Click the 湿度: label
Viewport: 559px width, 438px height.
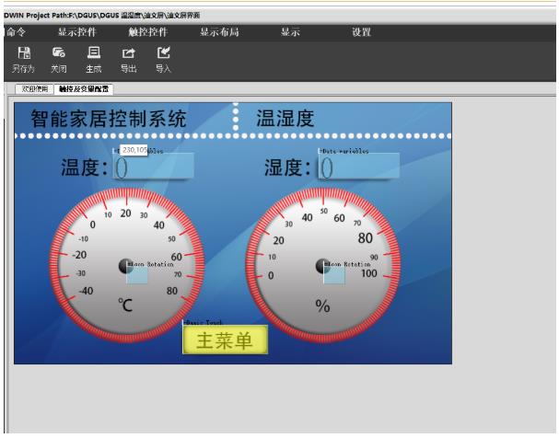(x=287, y=167)
